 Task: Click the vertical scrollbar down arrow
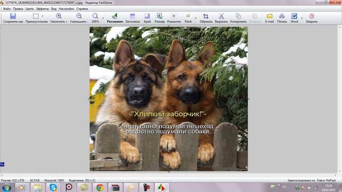tap(340, 171)
